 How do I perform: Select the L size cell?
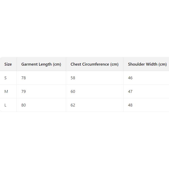tap(5, 105)
